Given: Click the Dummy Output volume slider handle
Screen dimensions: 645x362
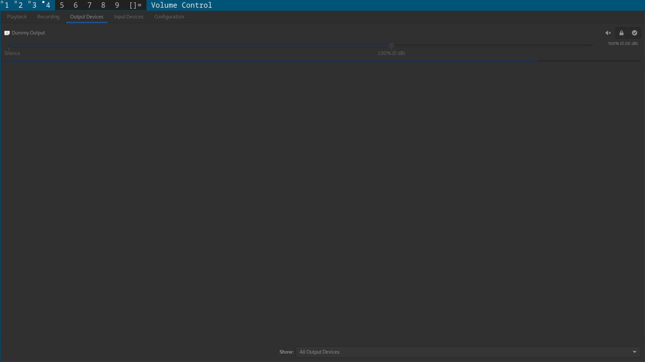Looking at the screenshot, I should 391,45.
